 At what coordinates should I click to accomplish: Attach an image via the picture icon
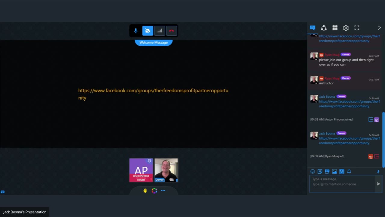tap(334, 171)
